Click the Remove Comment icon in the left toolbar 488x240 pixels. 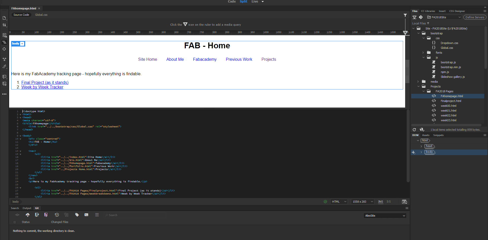click(x=4, y=84)
